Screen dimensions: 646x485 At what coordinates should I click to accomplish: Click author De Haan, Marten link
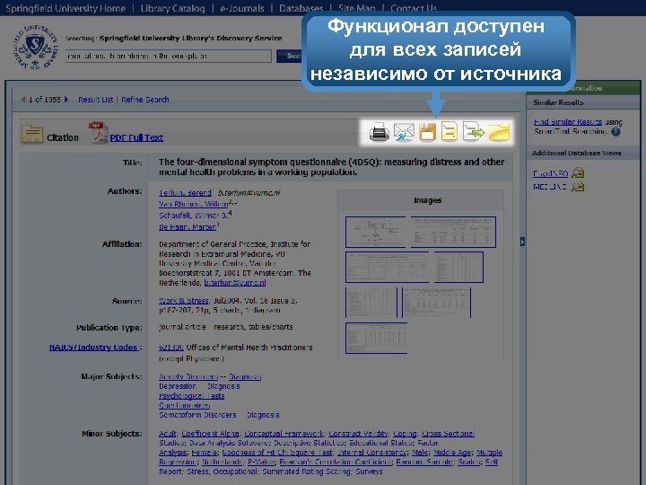188,227
